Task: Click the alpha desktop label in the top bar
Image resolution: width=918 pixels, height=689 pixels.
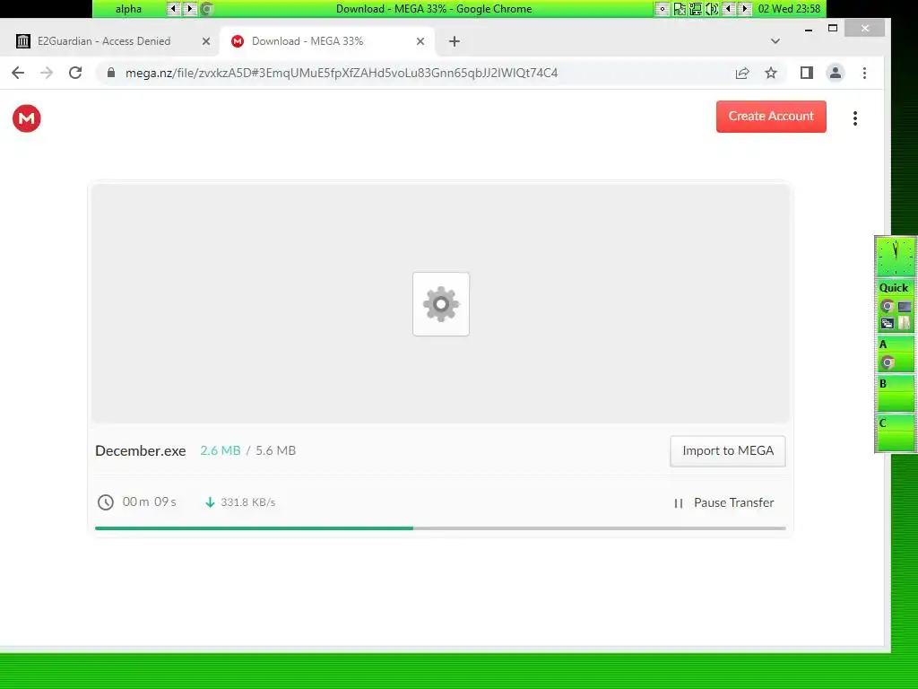Action: (x=128, y=9)
